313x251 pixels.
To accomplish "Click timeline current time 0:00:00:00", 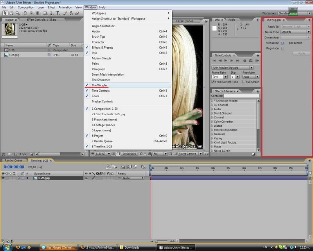I will click(x=14, y=167).
